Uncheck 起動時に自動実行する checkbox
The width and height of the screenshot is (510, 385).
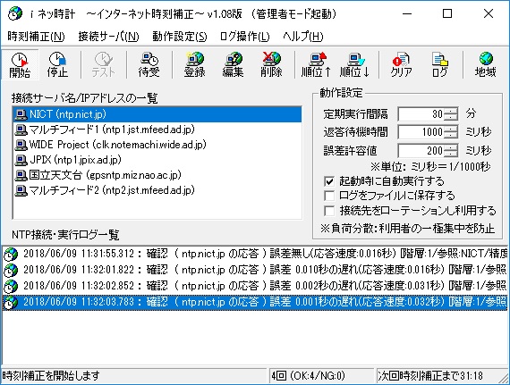pos(329,181)
